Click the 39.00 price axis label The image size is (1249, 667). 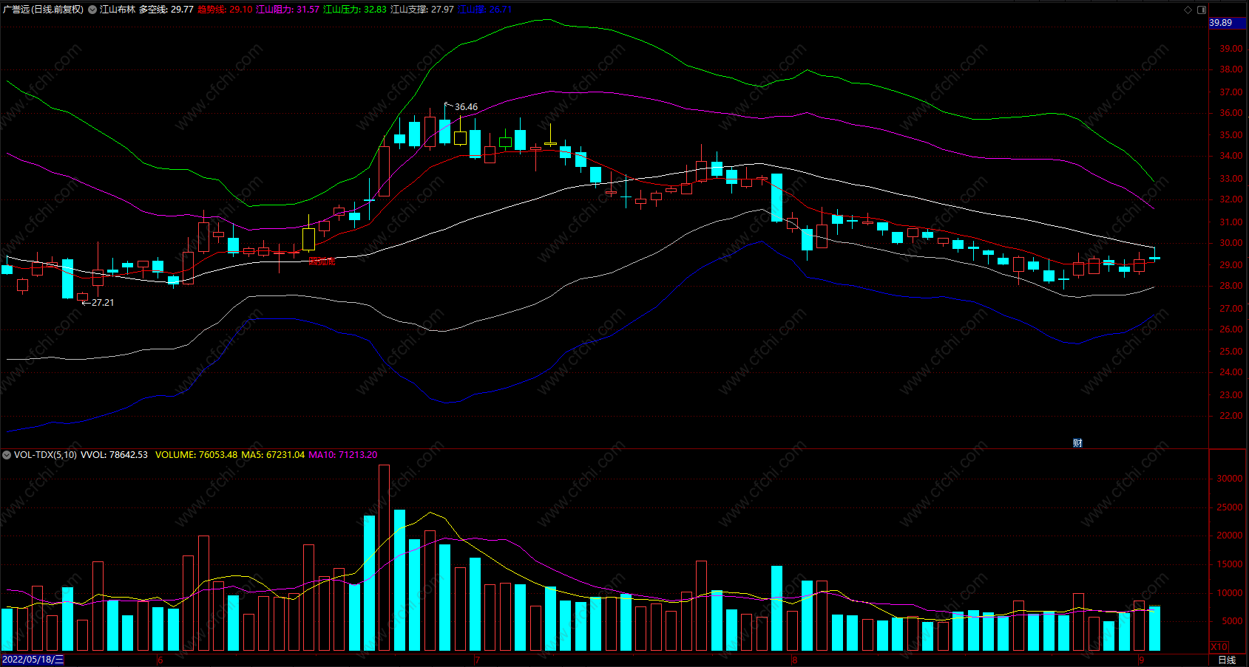[1231, 49]
